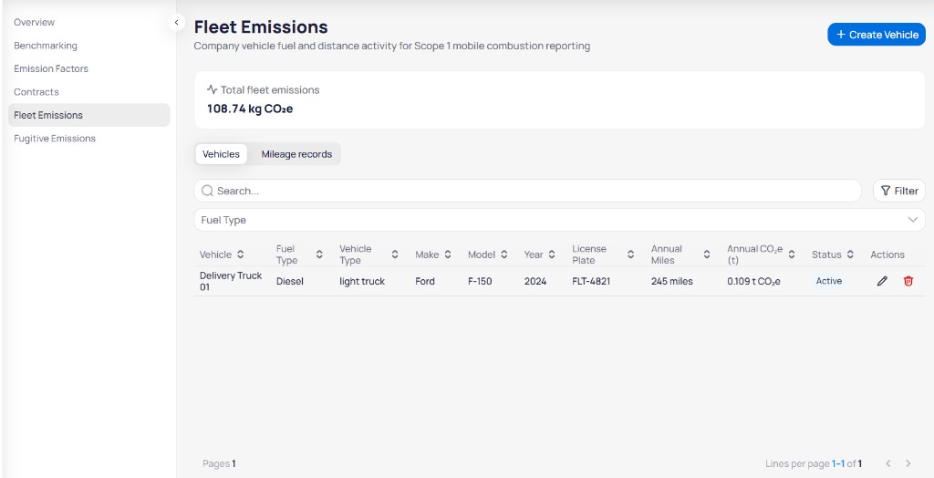
Task: Edit Delivery Truck 01 with pencil icon
Action: (882, 281)
